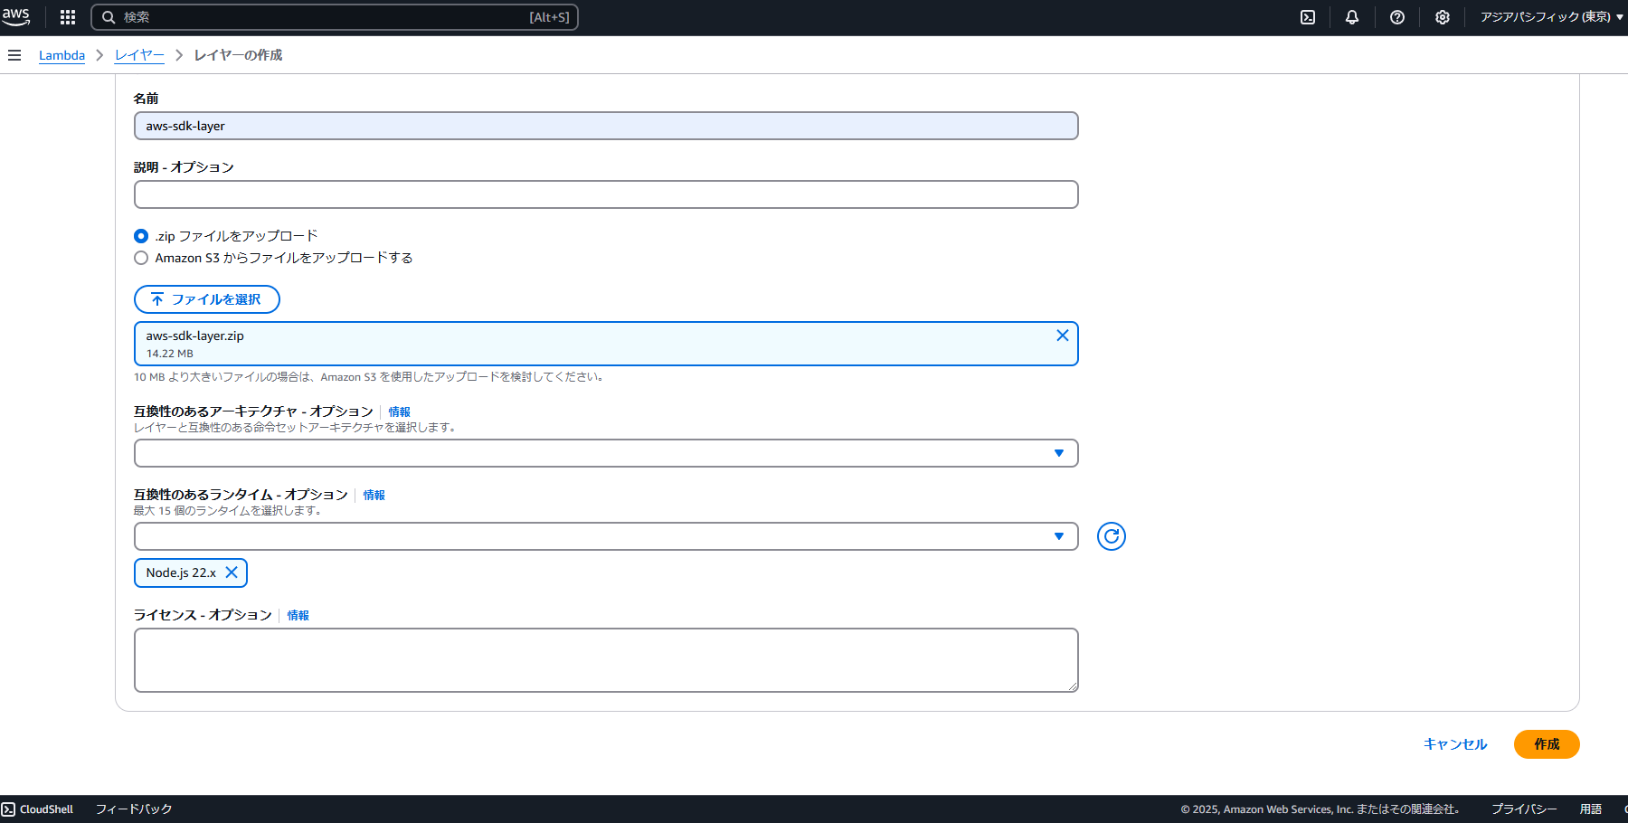Expand the compatible runtimes dropdown

tap(606, 536)
